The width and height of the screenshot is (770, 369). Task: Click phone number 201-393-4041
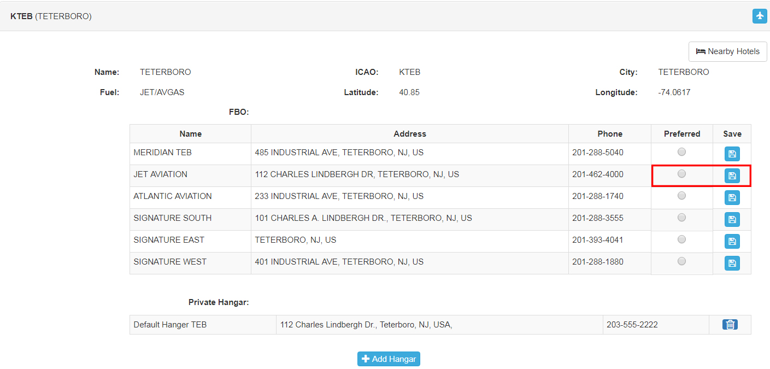coord(598,240)
